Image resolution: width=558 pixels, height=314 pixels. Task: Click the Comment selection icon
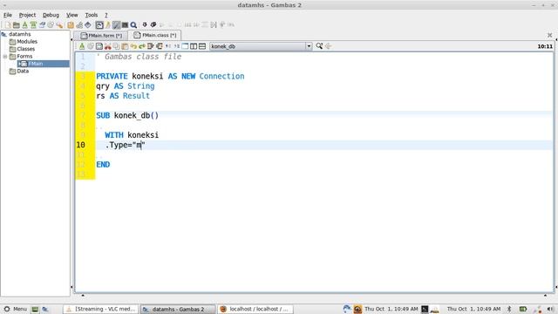[x=168, y=46]
